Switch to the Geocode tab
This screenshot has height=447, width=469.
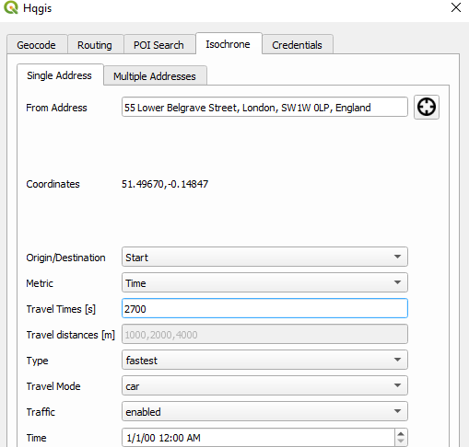point(37,45)
